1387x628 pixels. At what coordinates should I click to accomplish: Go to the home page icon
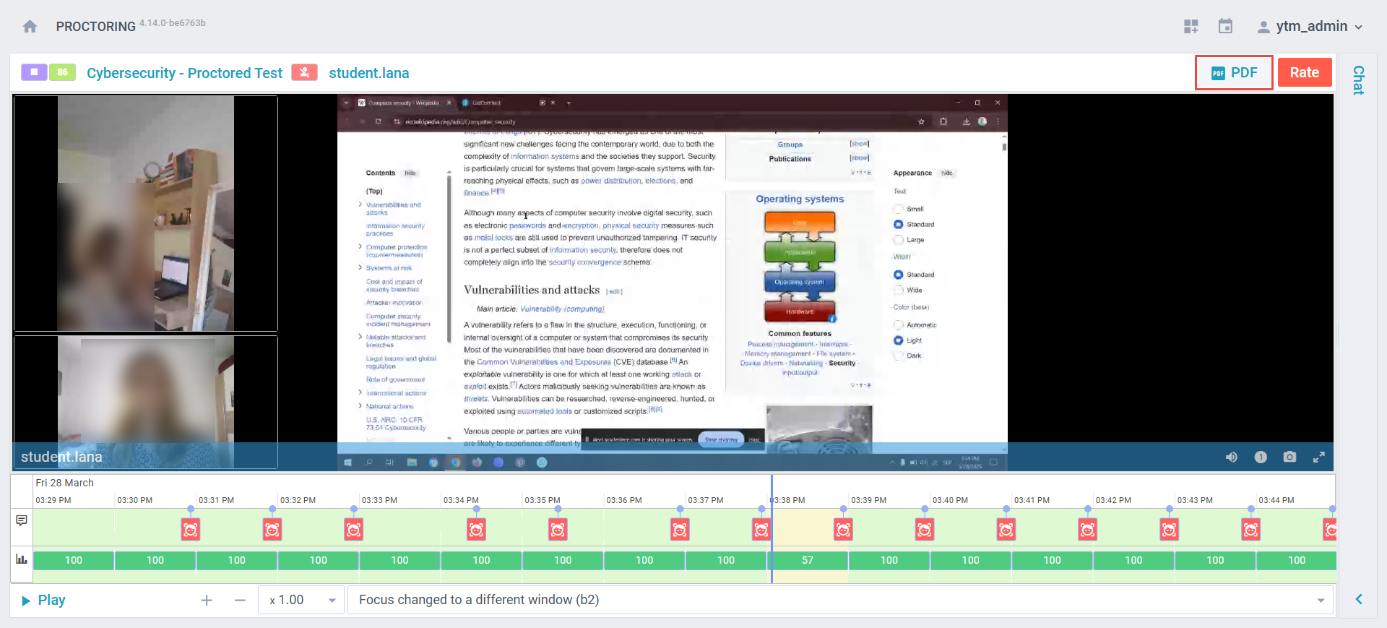(30, 27)
